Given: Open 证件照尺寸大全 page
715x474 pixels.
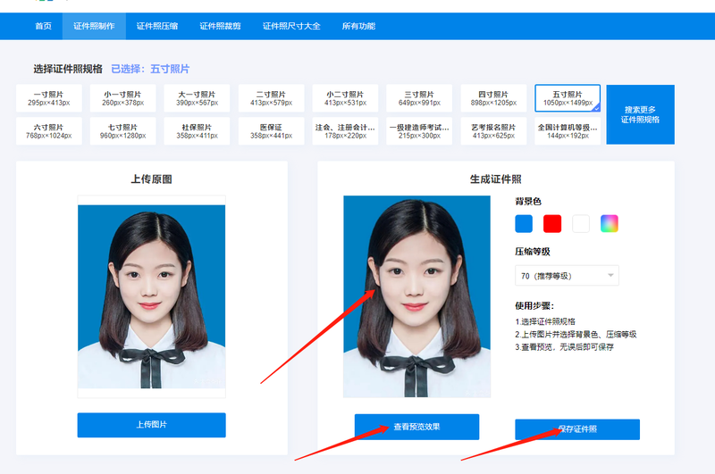Looking at the screenshot, I should (x=291, y=26).
